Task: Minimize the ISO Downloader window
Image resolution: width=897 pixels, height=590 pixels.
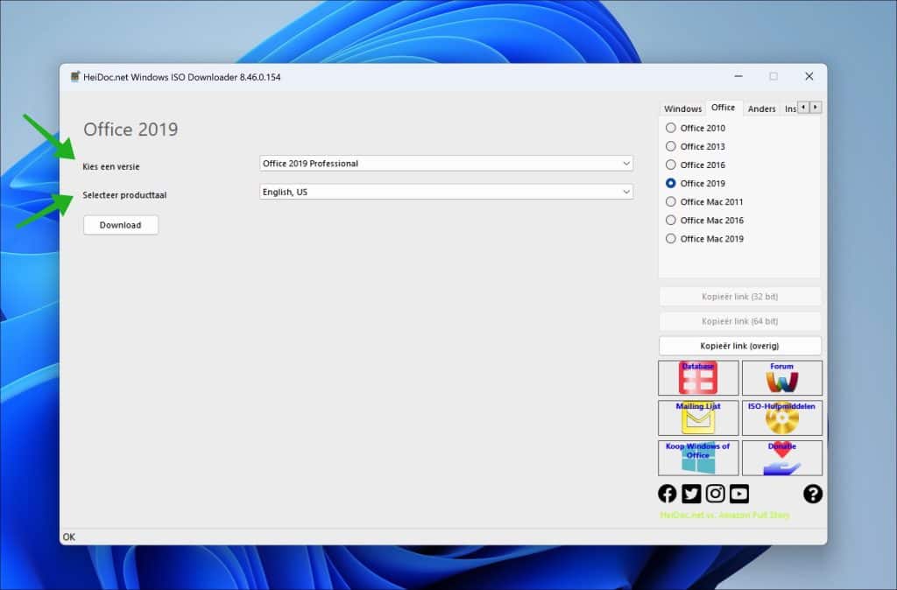Action: 738,76
